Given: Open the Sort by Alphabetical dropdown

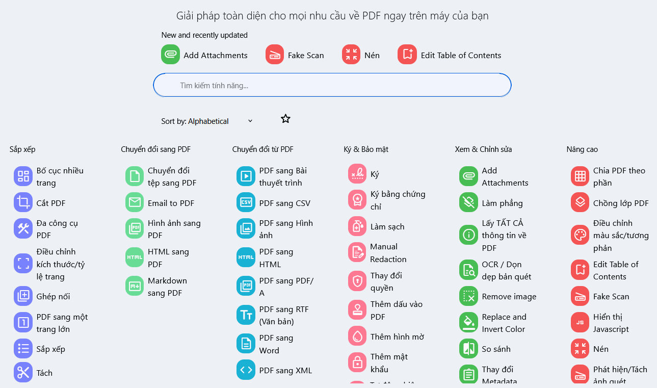Looking at the screenshot, I should (207, 121).
